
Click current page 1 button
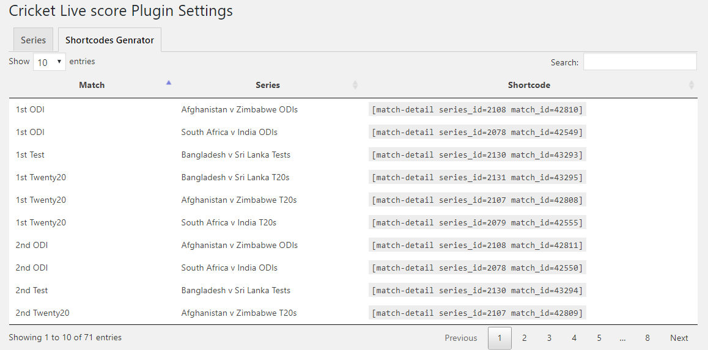[500, 338]
